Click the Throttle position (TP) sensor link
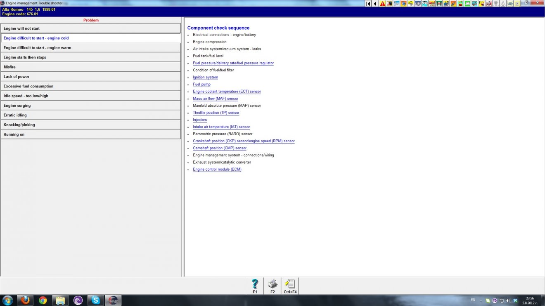This screenshot has height=306, width=545. click(216, 113)
